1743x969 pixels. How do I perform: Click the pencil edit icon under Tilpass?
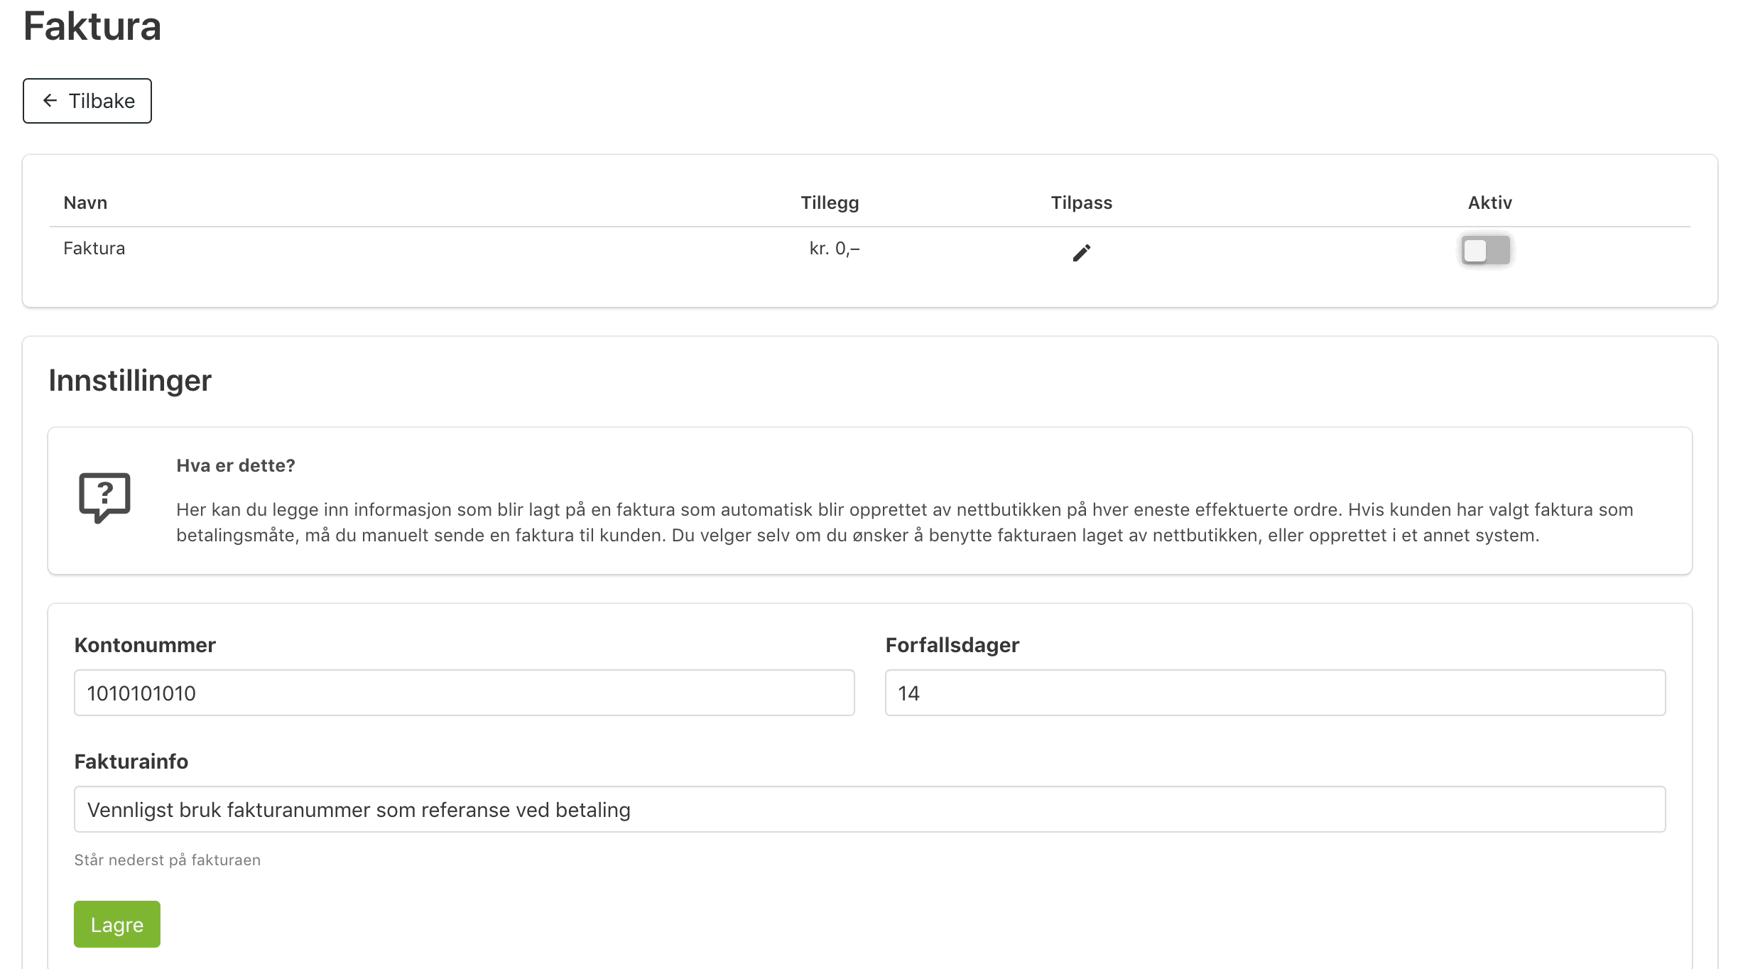1081,252
